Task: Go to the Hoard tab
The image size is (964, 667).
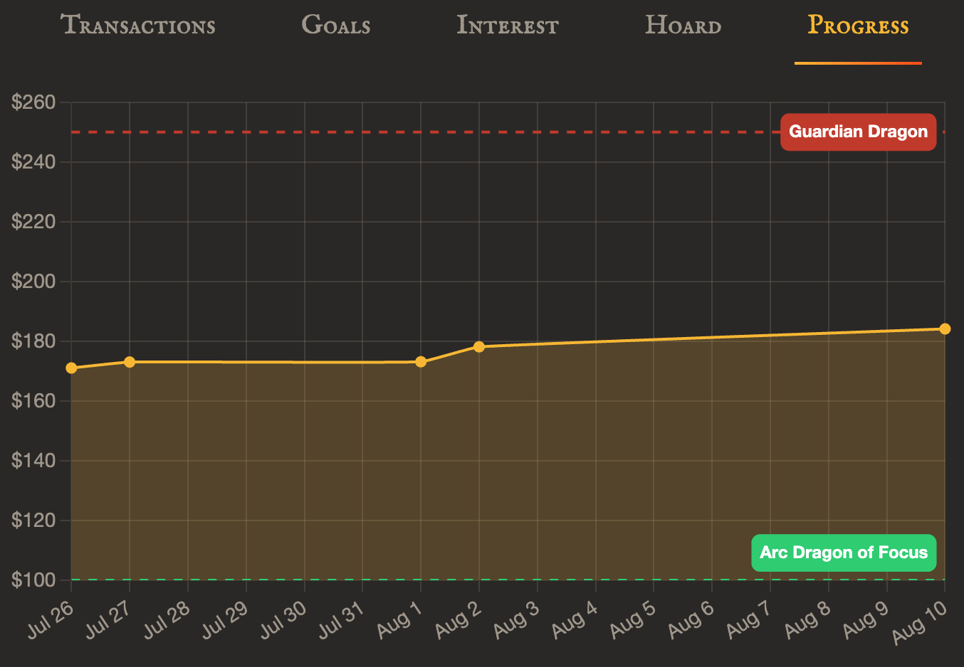Action: [683, 26]
